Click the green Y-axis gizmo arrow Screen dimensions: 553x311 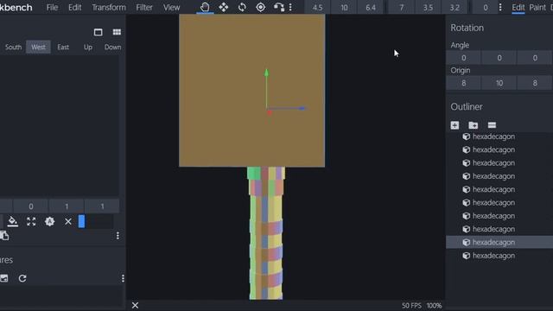(266, 73)
